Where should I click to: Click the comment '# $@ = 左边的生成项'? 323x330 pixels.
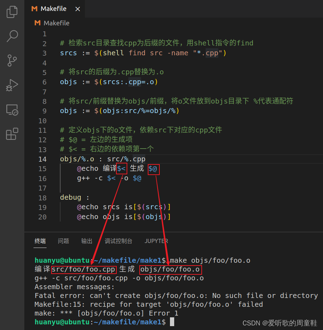(96, 139)
